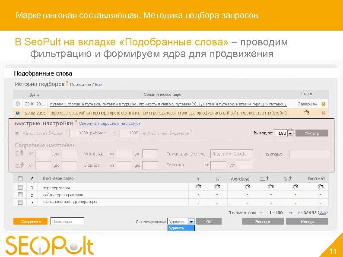Click the 'По слову' search input field
Image resolution: width=343 pixels, height=257 pixels.
click(309, 154)
